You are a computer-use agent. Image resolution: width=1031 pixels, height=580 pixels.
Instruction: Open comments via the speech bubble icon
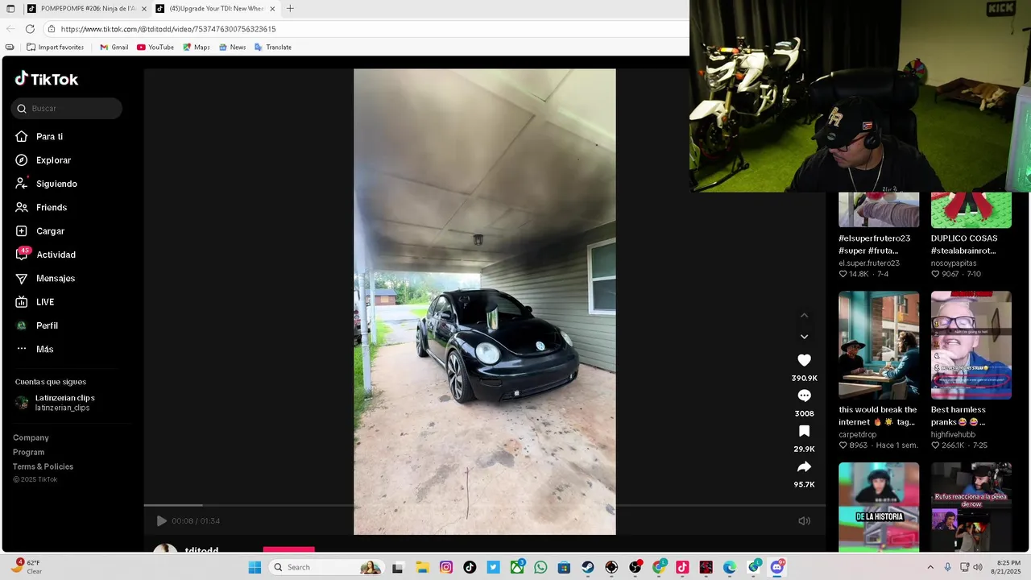pos(804,396)
